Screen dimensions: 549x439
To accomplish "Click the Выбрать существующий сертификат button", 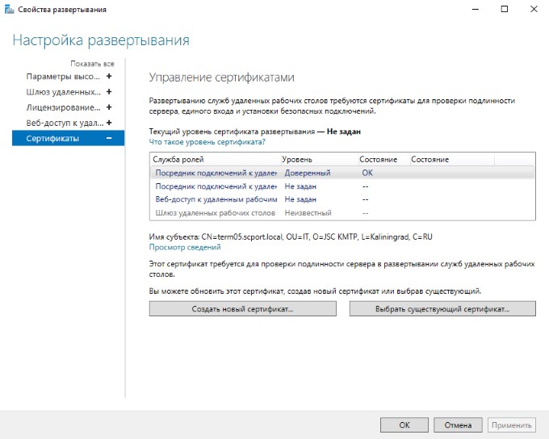I will 442,309.
